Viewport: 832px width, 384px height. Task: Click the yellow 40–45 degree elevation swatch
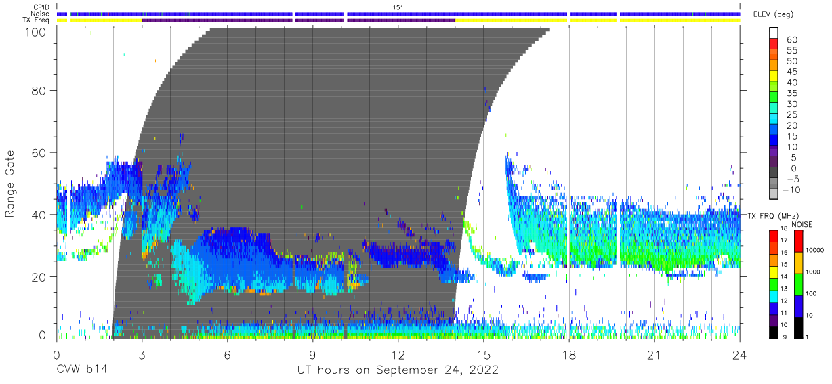pyautogui.click(x=775, y=77)
